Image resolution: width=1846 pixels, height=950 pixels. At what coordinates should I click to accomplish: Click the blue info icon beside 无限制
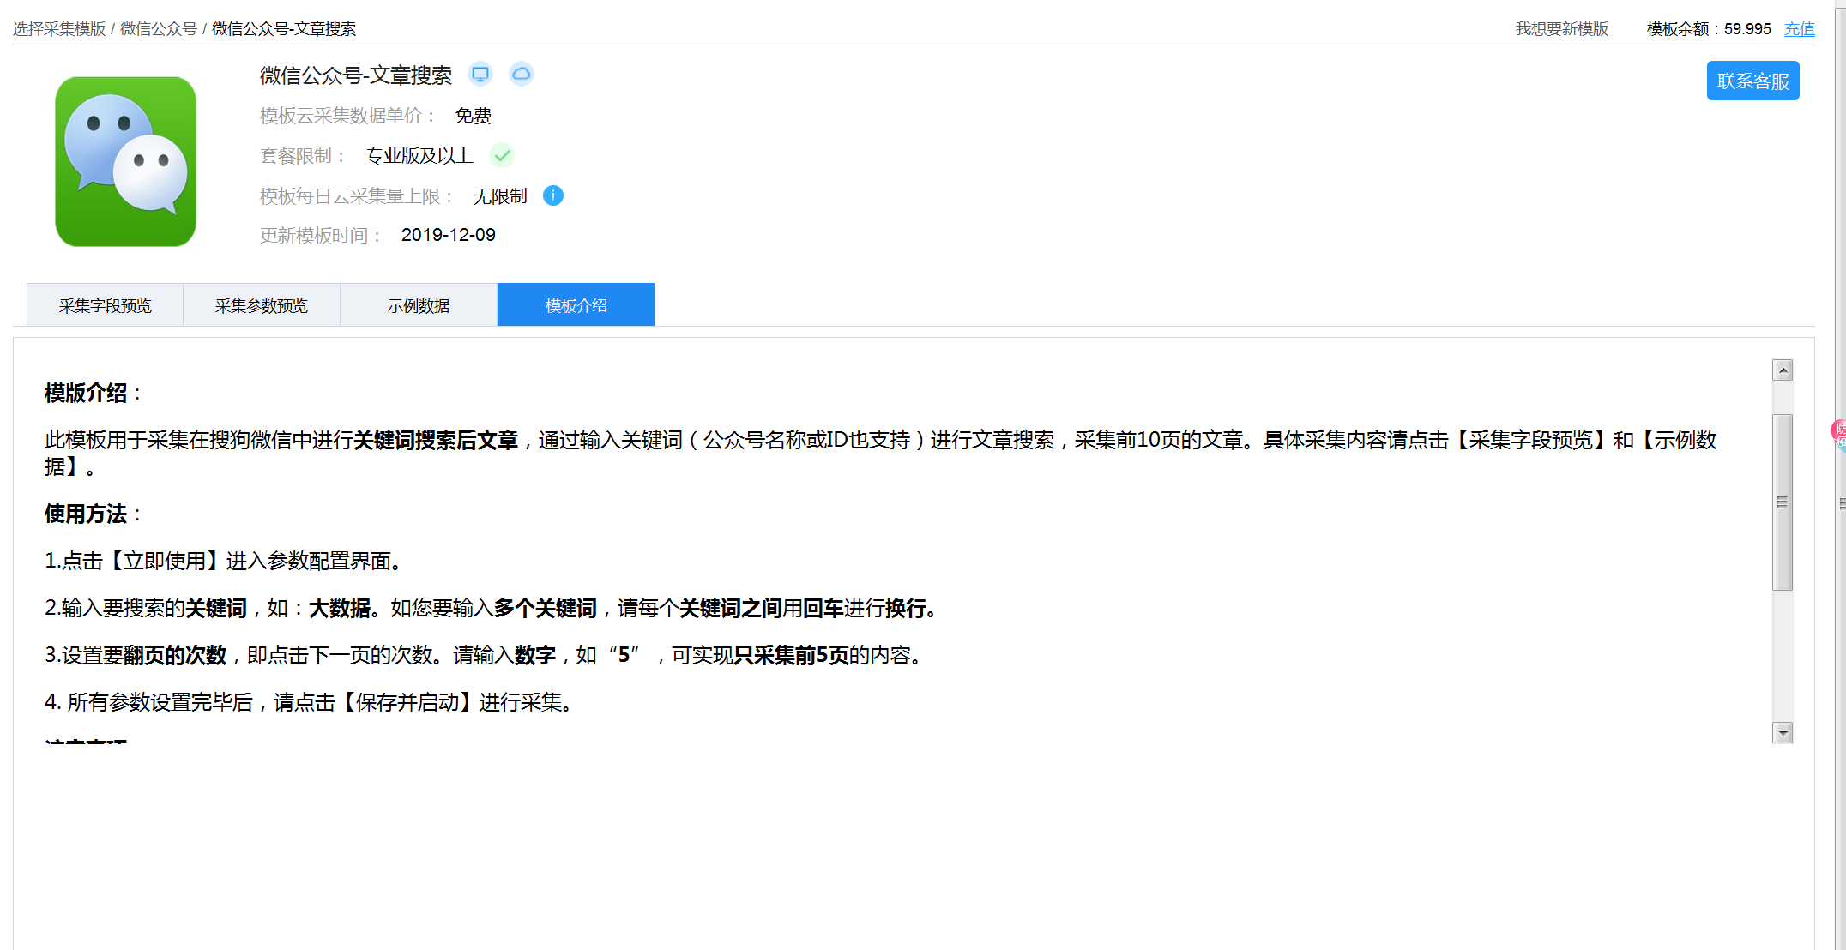(x=553, y=196)
